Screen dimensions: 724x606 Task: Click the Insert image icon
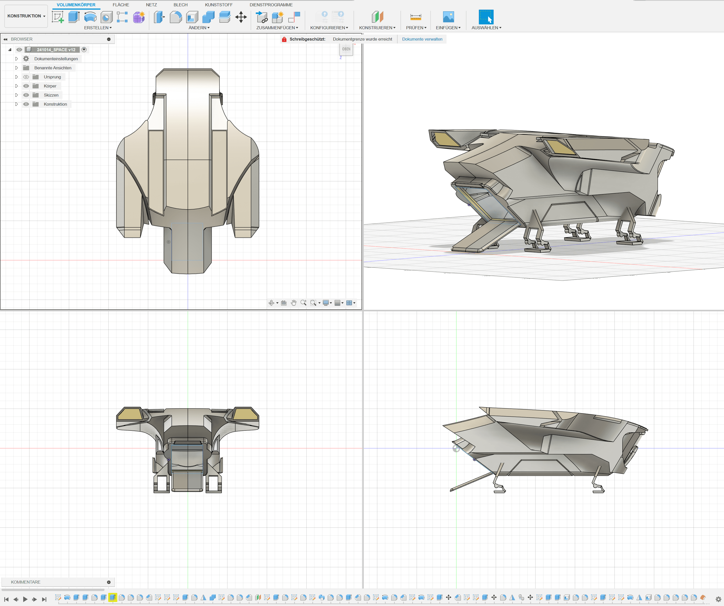[x=448, y=17]
